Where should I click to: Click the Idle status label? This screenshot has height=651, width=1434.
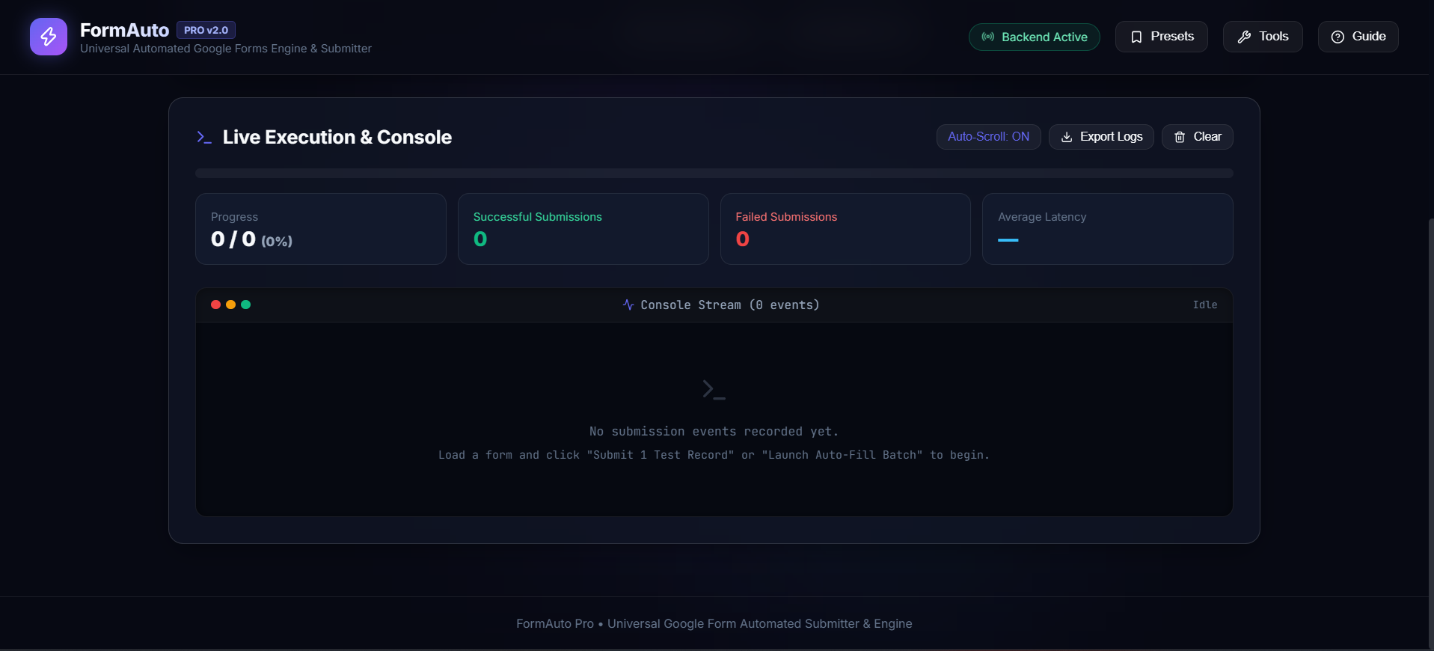coord(1204,305)
